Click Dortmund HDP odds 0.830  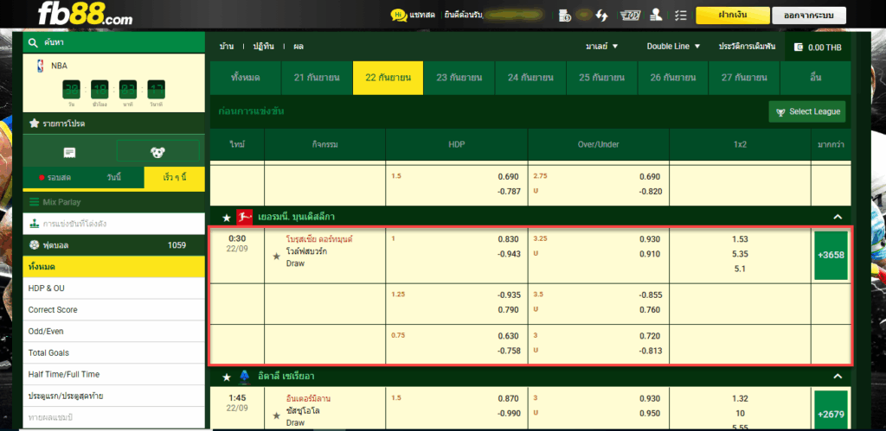(508, 239)
